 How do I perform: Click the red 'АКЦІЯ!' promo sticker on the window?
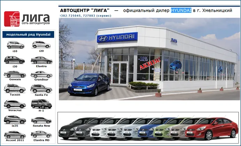click(150, 64)
